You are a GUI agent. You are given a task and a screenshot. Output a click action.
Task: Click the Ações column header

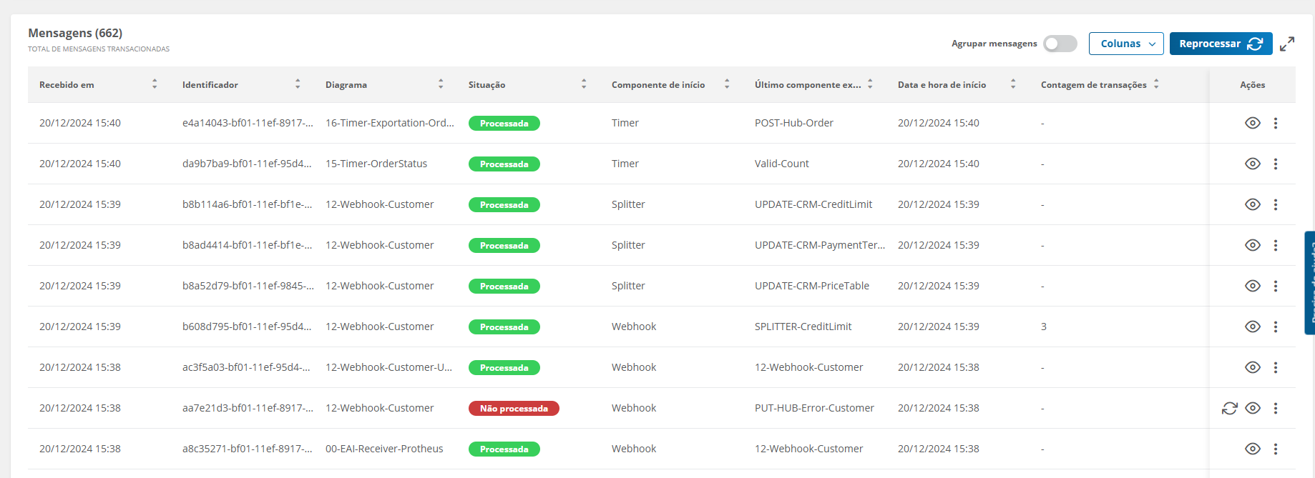[1252, 84]
